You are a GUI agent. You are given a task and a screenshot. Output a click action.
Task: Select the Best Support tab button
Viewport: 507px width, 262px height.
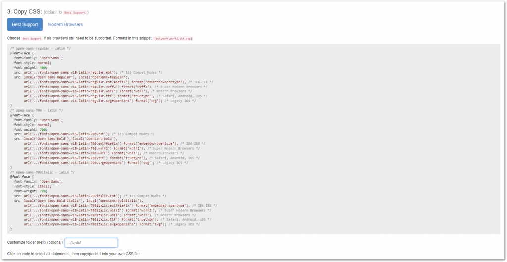coord(25,25)
